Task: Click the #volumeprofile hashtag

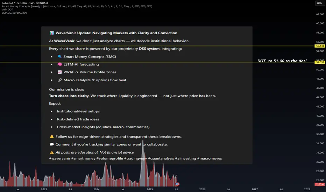Action: click(109, 158)
